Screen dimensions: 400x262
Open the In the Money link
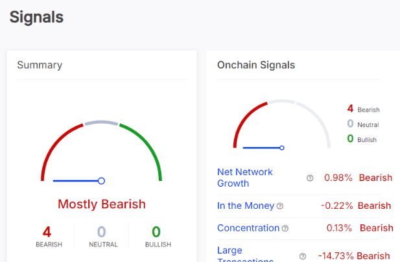click(246, 206)
